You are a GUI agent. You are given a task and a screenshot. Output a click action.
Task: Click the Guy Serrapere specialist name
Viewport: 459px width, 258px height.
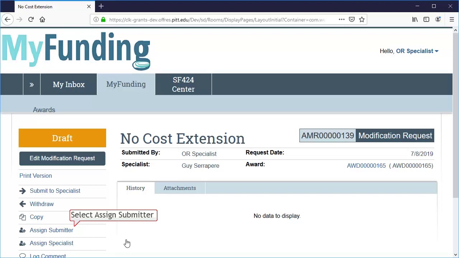pos(200,166)
